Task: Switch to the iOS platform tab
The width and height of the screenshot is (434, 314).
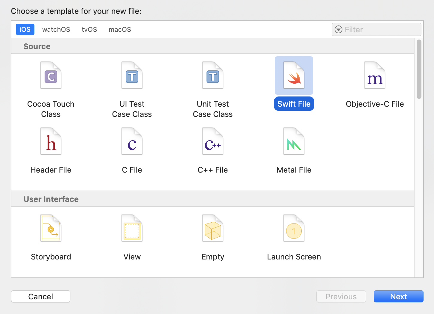Action: pyautogui.click(x=25, y=29)
